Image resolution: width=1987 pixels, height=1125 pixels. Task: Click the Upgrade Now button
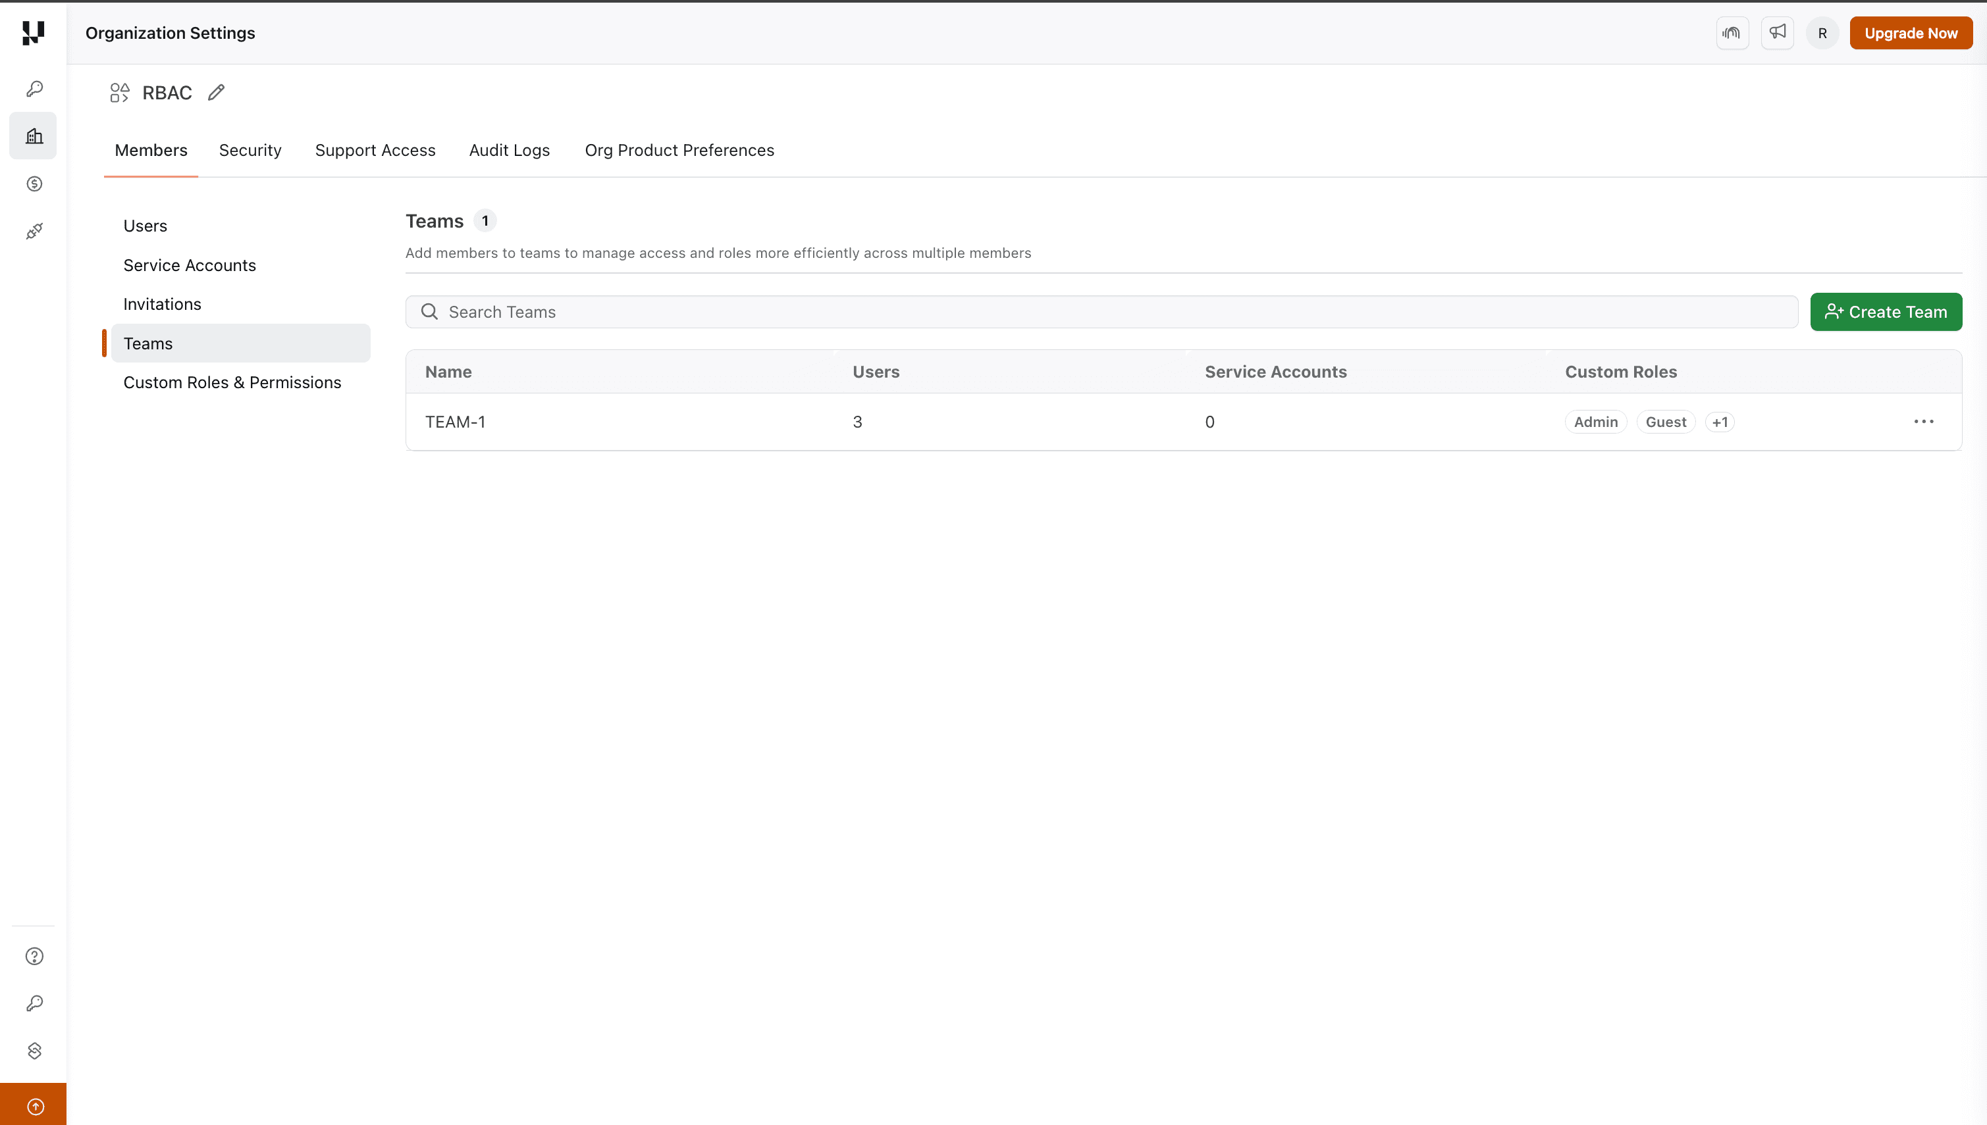1911,32
